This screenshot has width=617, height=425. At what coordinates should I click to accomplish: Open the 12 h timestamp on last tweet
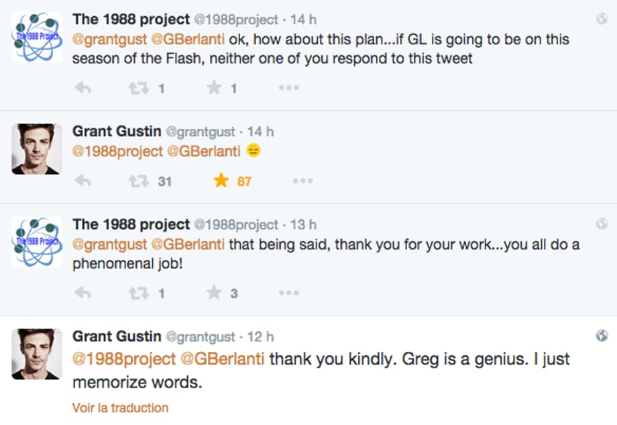click(260, 336)
